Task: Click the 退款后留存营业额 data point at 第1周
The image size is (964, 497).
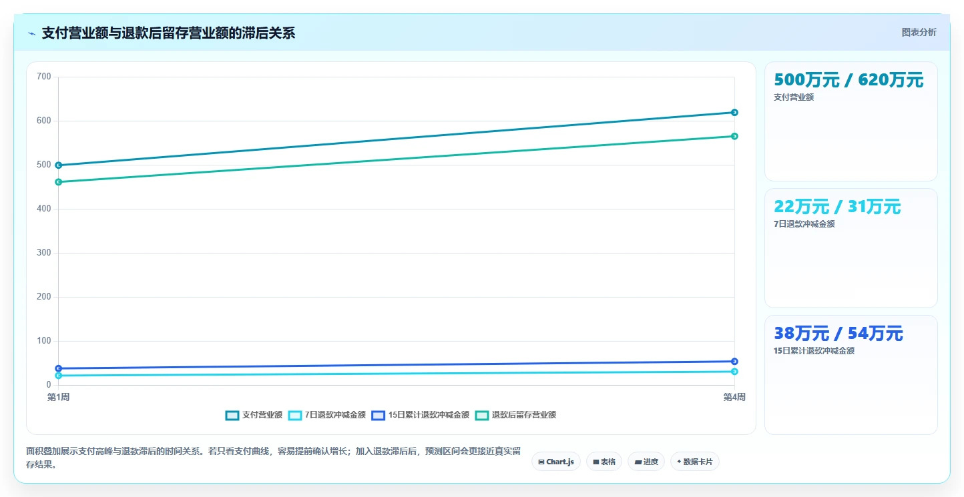Action: point(59,182)
